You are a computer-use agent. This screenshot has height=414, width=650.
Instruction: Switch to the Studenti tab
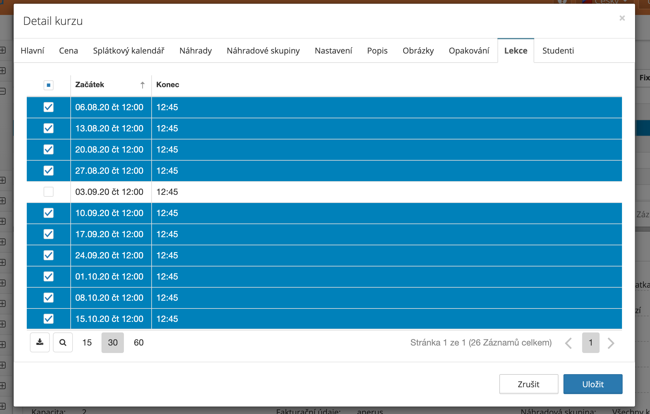coord(558,51)
